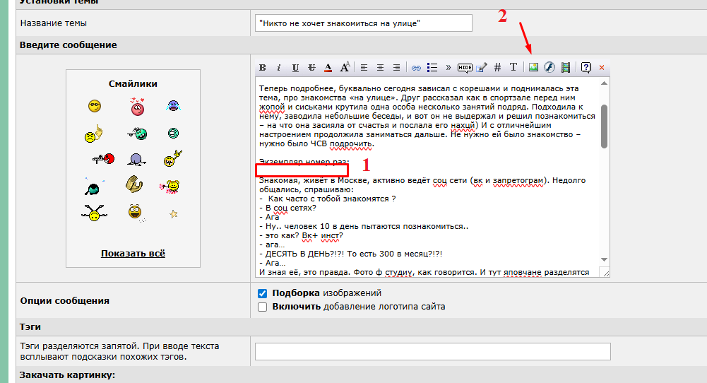
Task: Open the editor help icon
Action: pyautogui.click(x=586, y=68)
